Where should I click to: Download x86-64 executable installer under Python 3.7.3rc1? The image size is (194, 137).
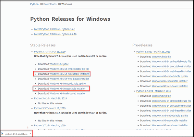point(171,106)
